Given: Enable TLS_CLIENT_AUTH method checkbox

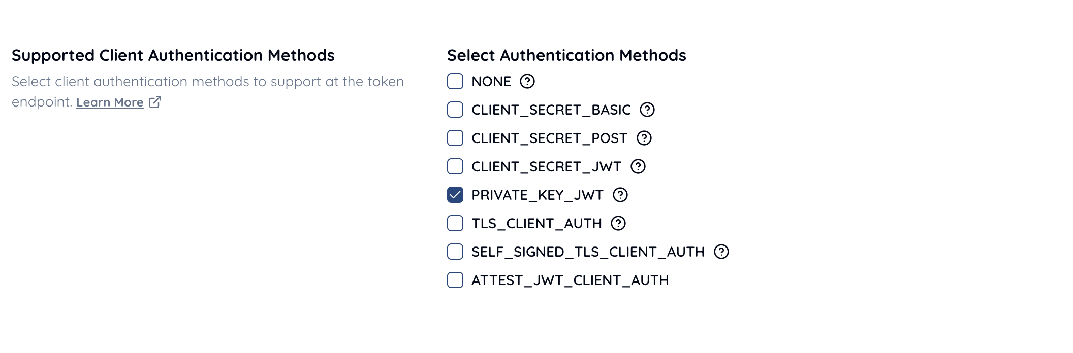Looking at the screenshot, I should [455, 223].
